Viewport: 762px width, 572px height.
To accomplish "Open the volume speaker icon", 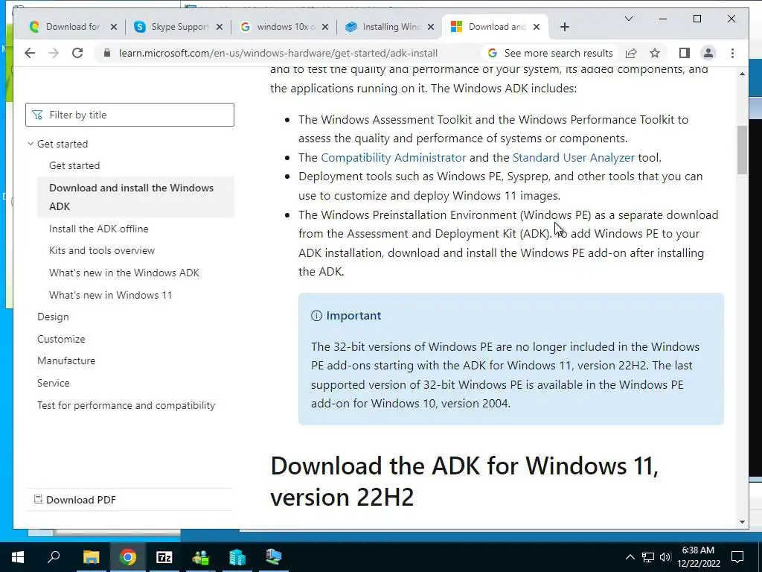I will [x=665, y=557].
